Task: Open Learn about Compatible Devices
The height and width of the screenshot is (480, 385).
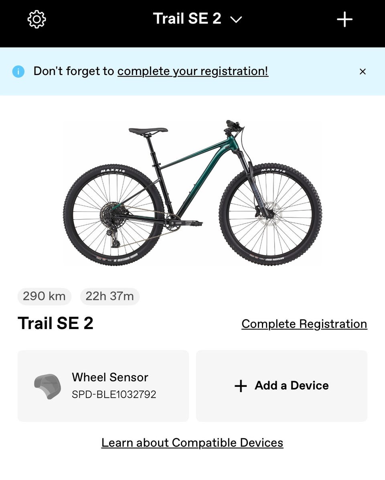Action: (192, 443)
